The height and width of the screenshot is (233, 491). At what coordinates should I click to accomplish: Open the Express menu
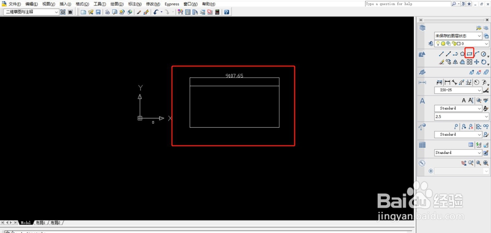(x=172, y=4)
